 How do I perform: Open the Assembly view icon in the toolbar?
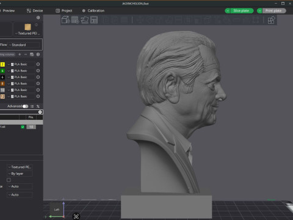tap(271, 20)
